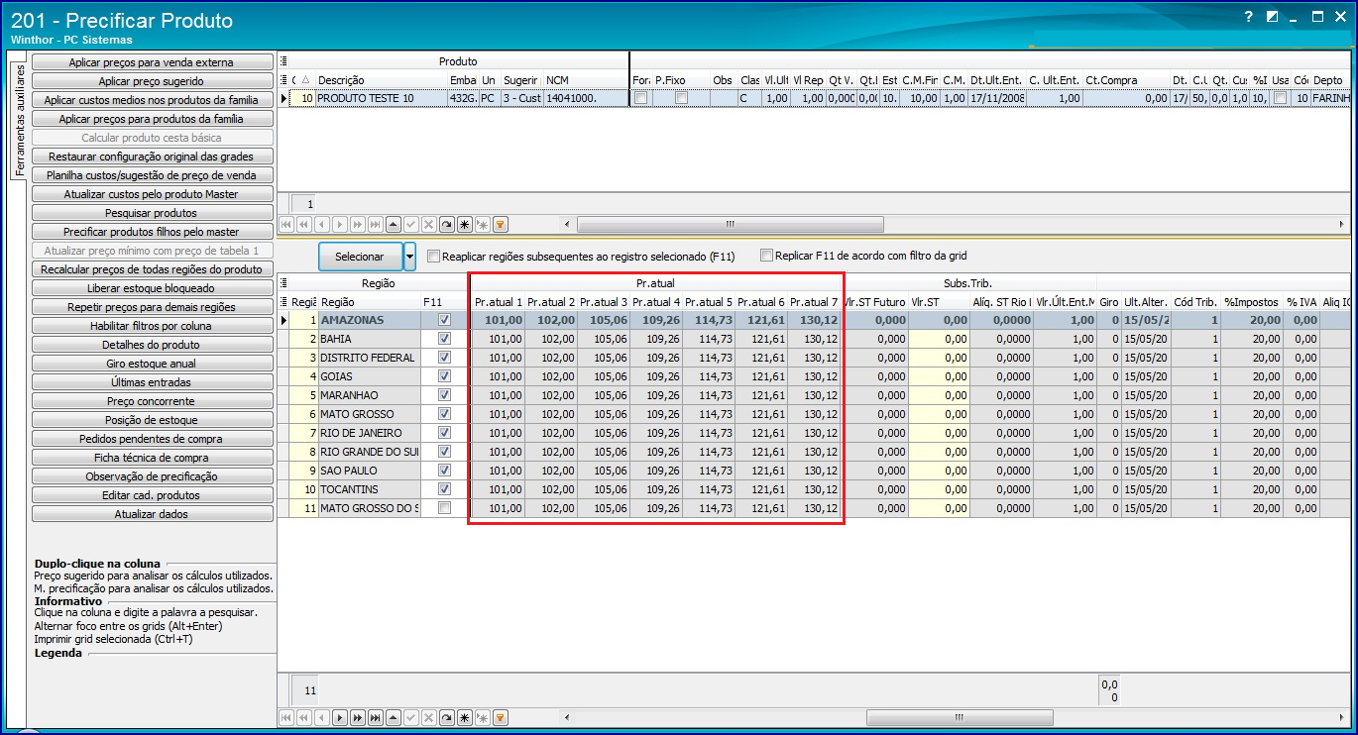Image resolution: width=1358 pixels, height=735 pixels.
Task: Go to bookmark icon in region grid navigator
Action: (483, 718)
